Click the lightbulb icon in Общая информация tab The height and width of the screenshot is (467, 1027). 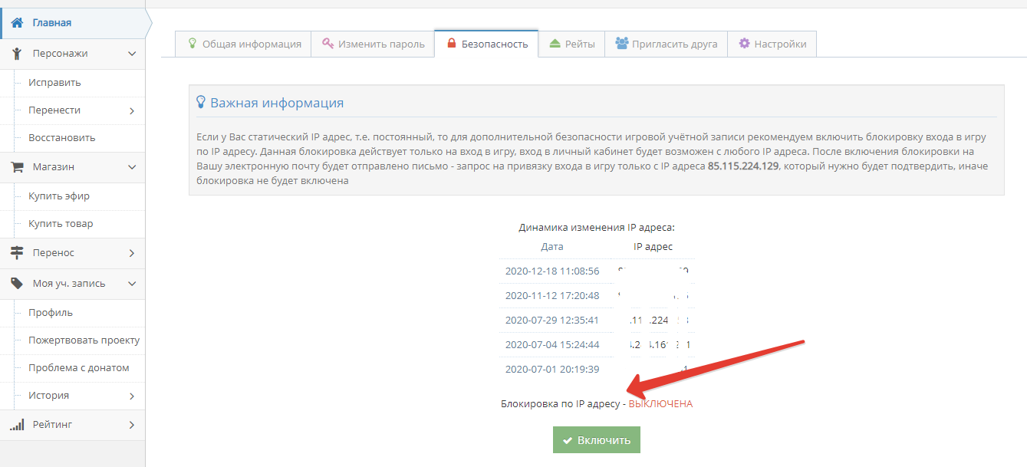[193, 44]
